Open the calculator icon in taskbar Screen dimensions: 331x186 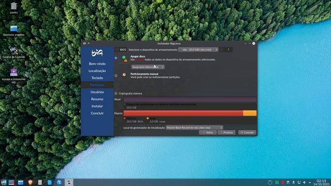[x=40, y=182]
